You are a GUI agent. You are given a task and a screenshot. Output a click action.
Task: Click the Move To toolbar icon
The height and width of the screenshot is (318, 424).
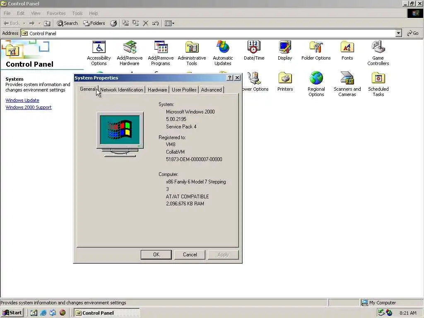click(x=126, y=23)
